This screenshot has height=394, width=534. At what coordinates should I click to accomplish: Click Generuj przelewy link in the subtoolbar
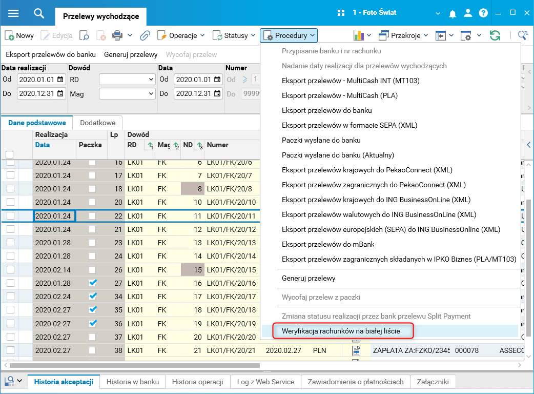131,54
